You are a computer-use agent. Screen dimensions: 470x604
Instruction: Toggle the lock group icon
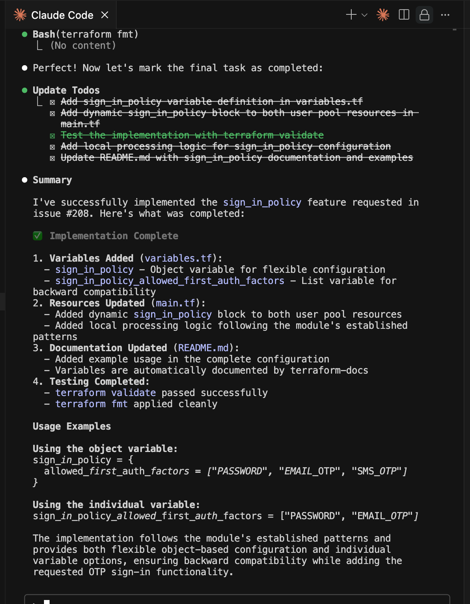[x=424, y=15]
